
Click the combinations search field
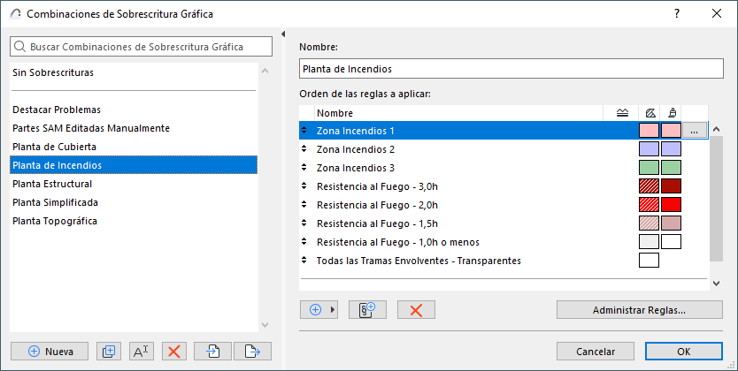click(x=135, y=47)
